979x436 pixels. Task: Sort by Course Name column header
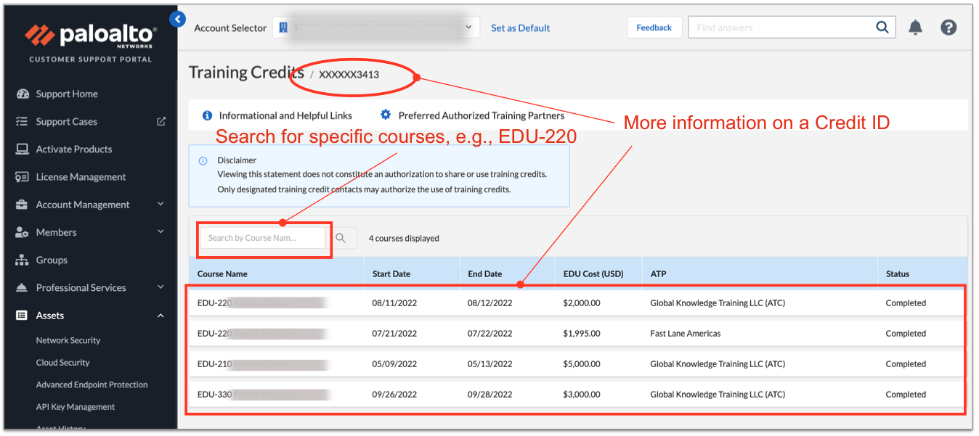point(222,274)
